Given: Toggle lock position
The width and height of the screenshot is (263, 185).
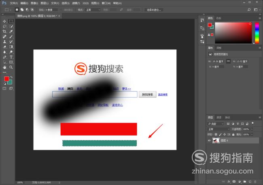Looking at the screenshot, I should [x=225, y=134].
